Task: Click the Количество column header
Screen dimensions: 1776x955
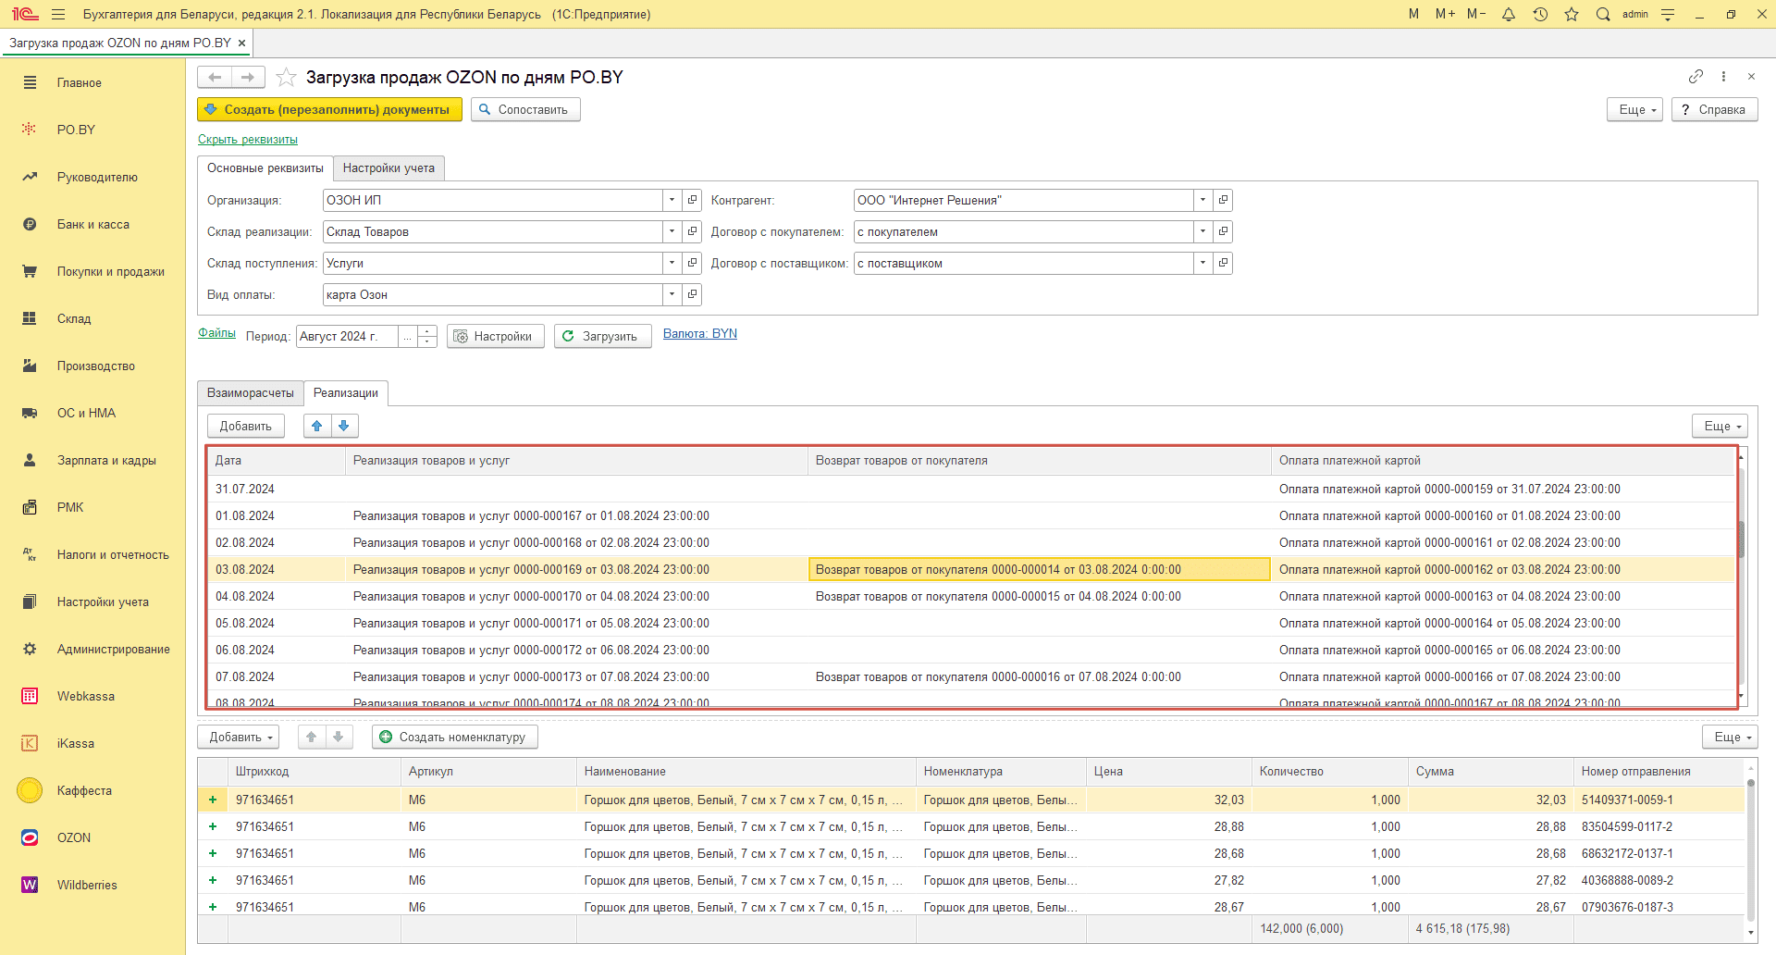Action: coord(1329,771)
